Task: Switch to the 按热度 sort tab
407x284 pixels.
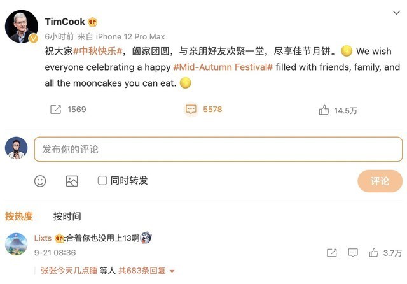Action: (19, 216)
